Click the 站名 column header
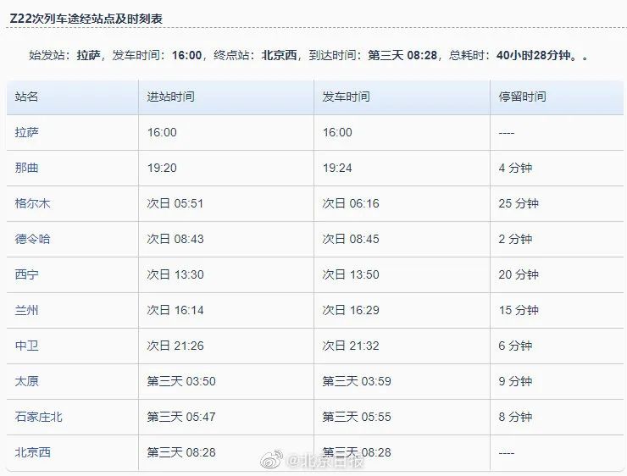The height and width of the screenshot is (476, 627). click(x=27, y=97)
